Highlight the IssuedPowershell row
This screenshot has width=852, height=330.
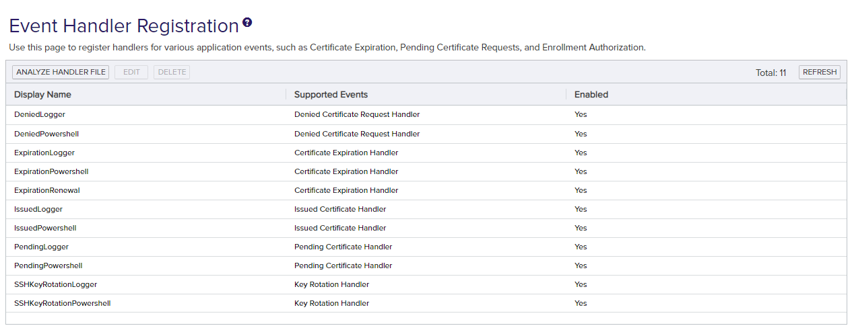click(x=45, y=228)
